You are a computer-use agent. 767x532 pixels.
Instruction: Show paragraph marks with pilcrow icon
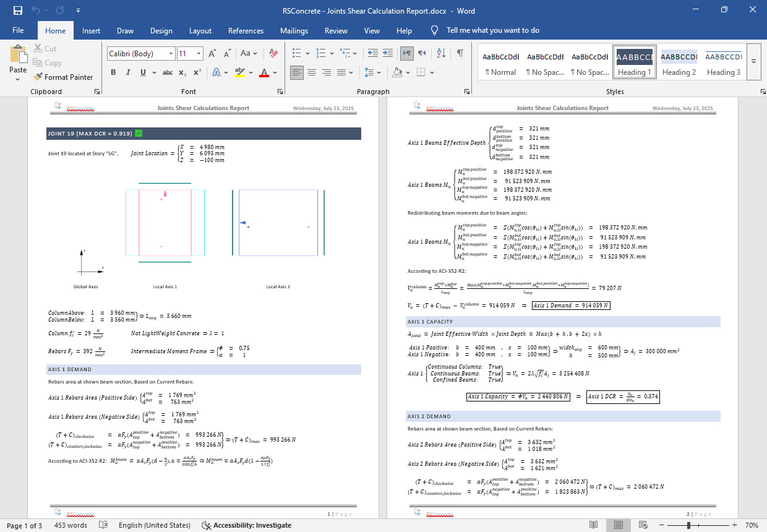tap(460, 54)
